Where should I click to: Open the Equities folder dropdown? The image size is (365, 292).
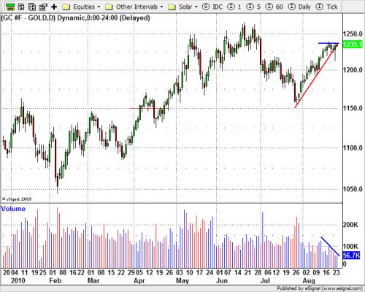coord(81,7)
